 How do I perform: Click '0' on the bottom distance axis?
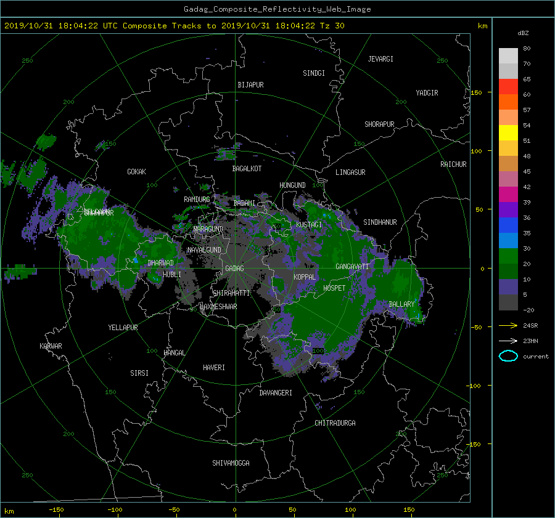click(x=234, y=510)
